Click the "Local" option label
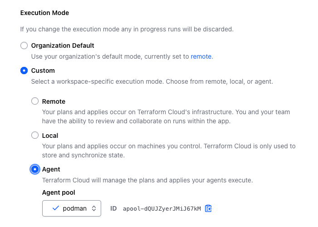The height and width of the screenshot is (227, 318). tap(50, 136)
